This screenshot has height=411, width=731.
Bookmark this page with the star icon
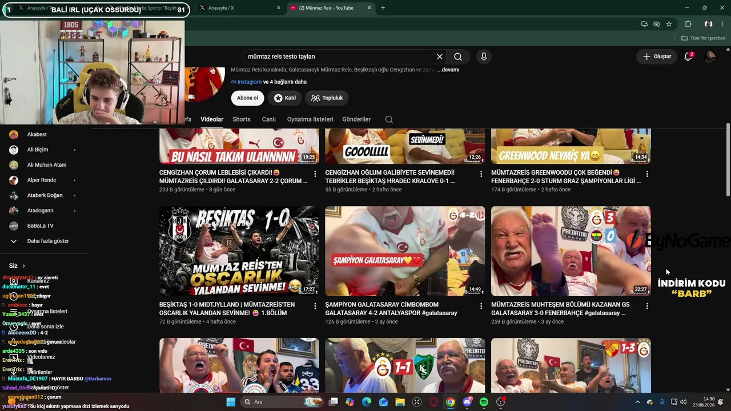[x=669, y=24]
